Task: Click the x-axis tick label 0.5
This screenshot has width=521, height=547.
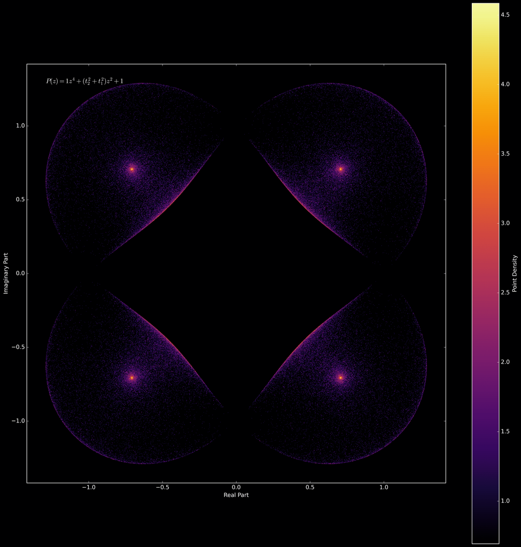Action: (x=310, y=488)
